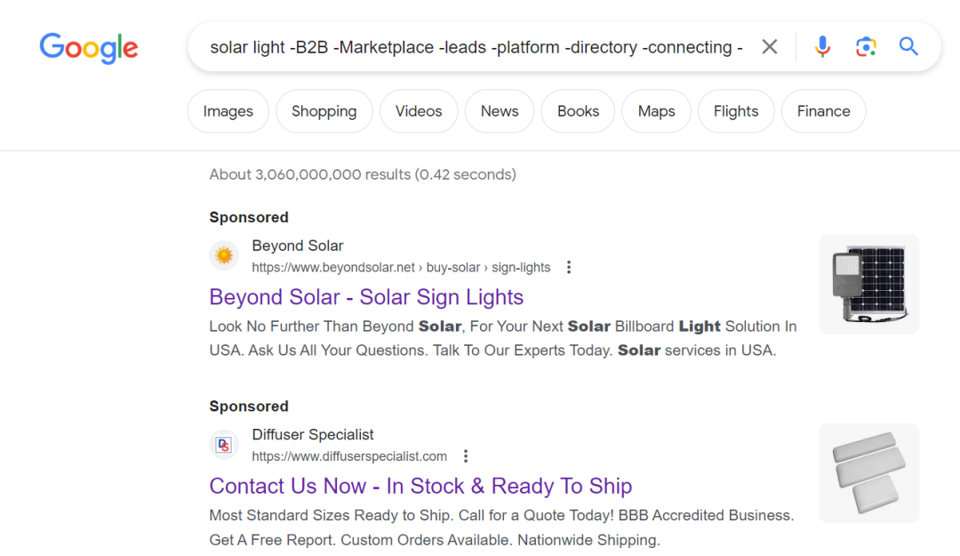This screenshot has height=556, width=960.
Task: Click the Beyond Solar sun favicon
Action: coord(224,256)
